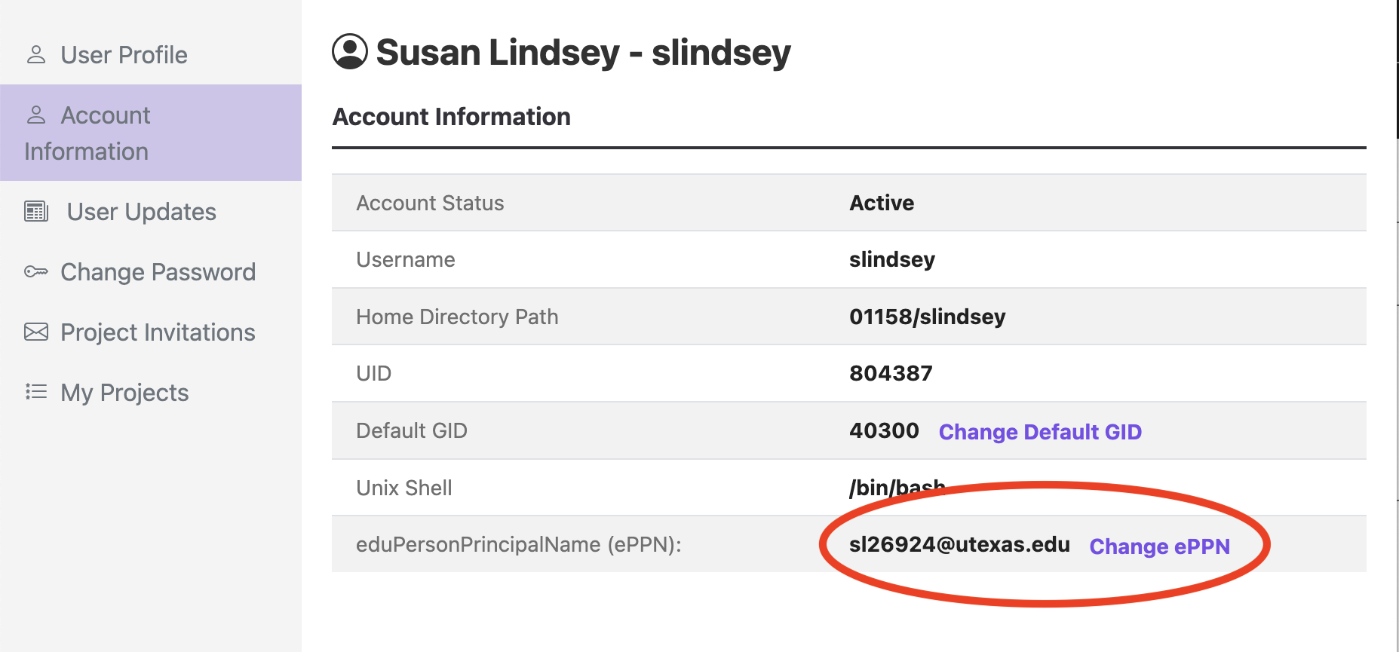Click the Project Invitations envelope icon

[36, 332]
